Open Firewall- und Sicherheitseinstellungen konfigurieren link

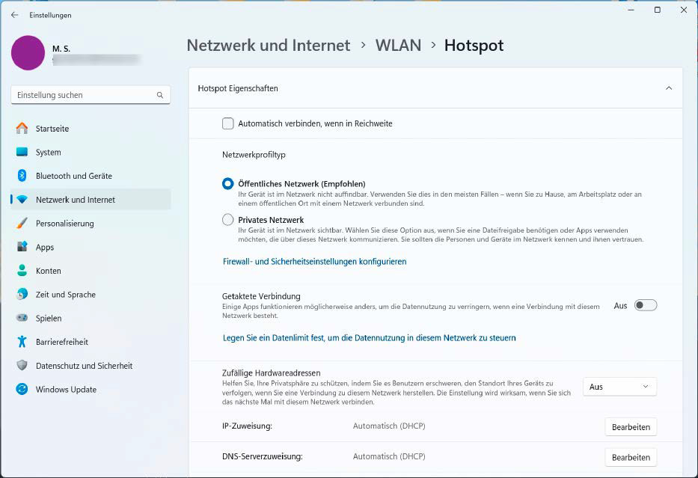click(x=314, y=262)
